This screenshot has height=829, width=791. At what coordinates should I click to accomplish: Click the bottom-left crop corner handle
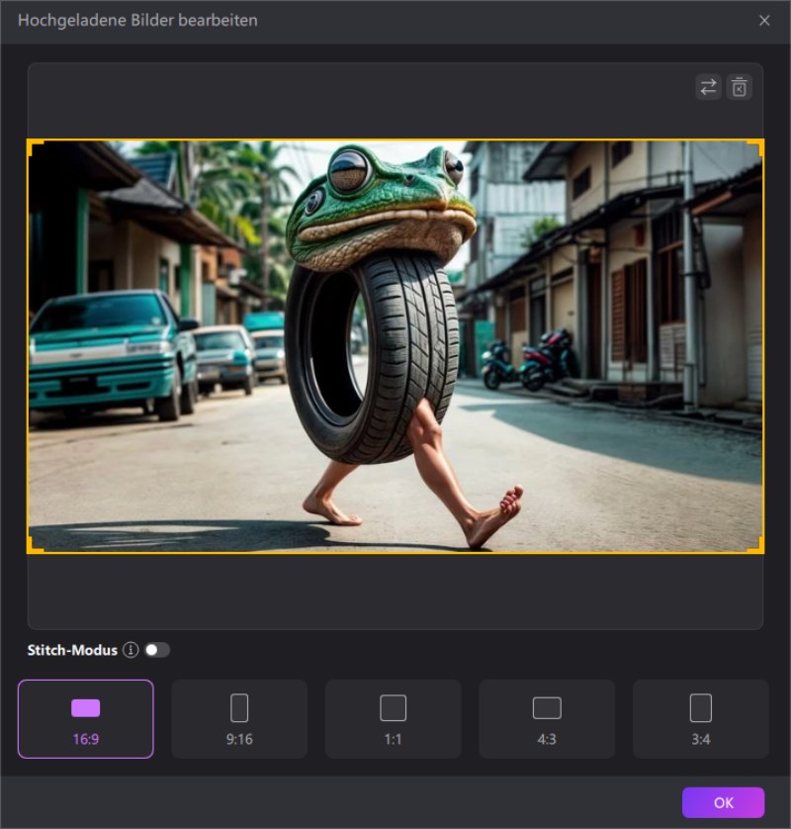point(33,547)
